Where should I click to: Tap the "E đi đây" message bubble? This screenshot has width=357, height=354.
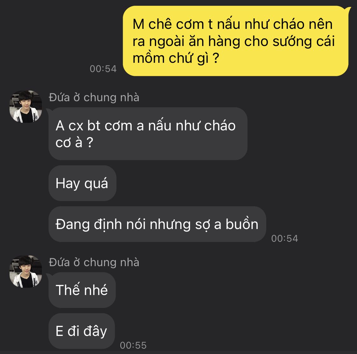pos(82,331)
